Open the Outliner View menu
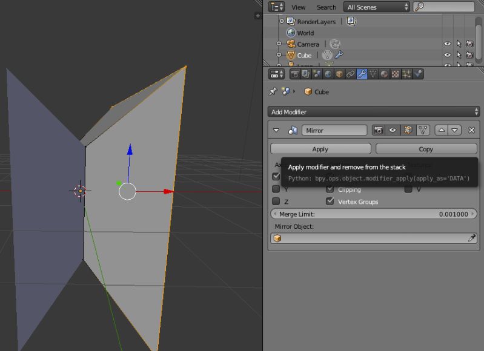The image size is (484, 351). [x=298, y=7]
